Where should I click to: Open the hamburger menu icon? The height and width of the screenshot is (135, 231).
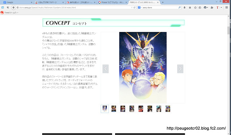(x=227, y=8)
